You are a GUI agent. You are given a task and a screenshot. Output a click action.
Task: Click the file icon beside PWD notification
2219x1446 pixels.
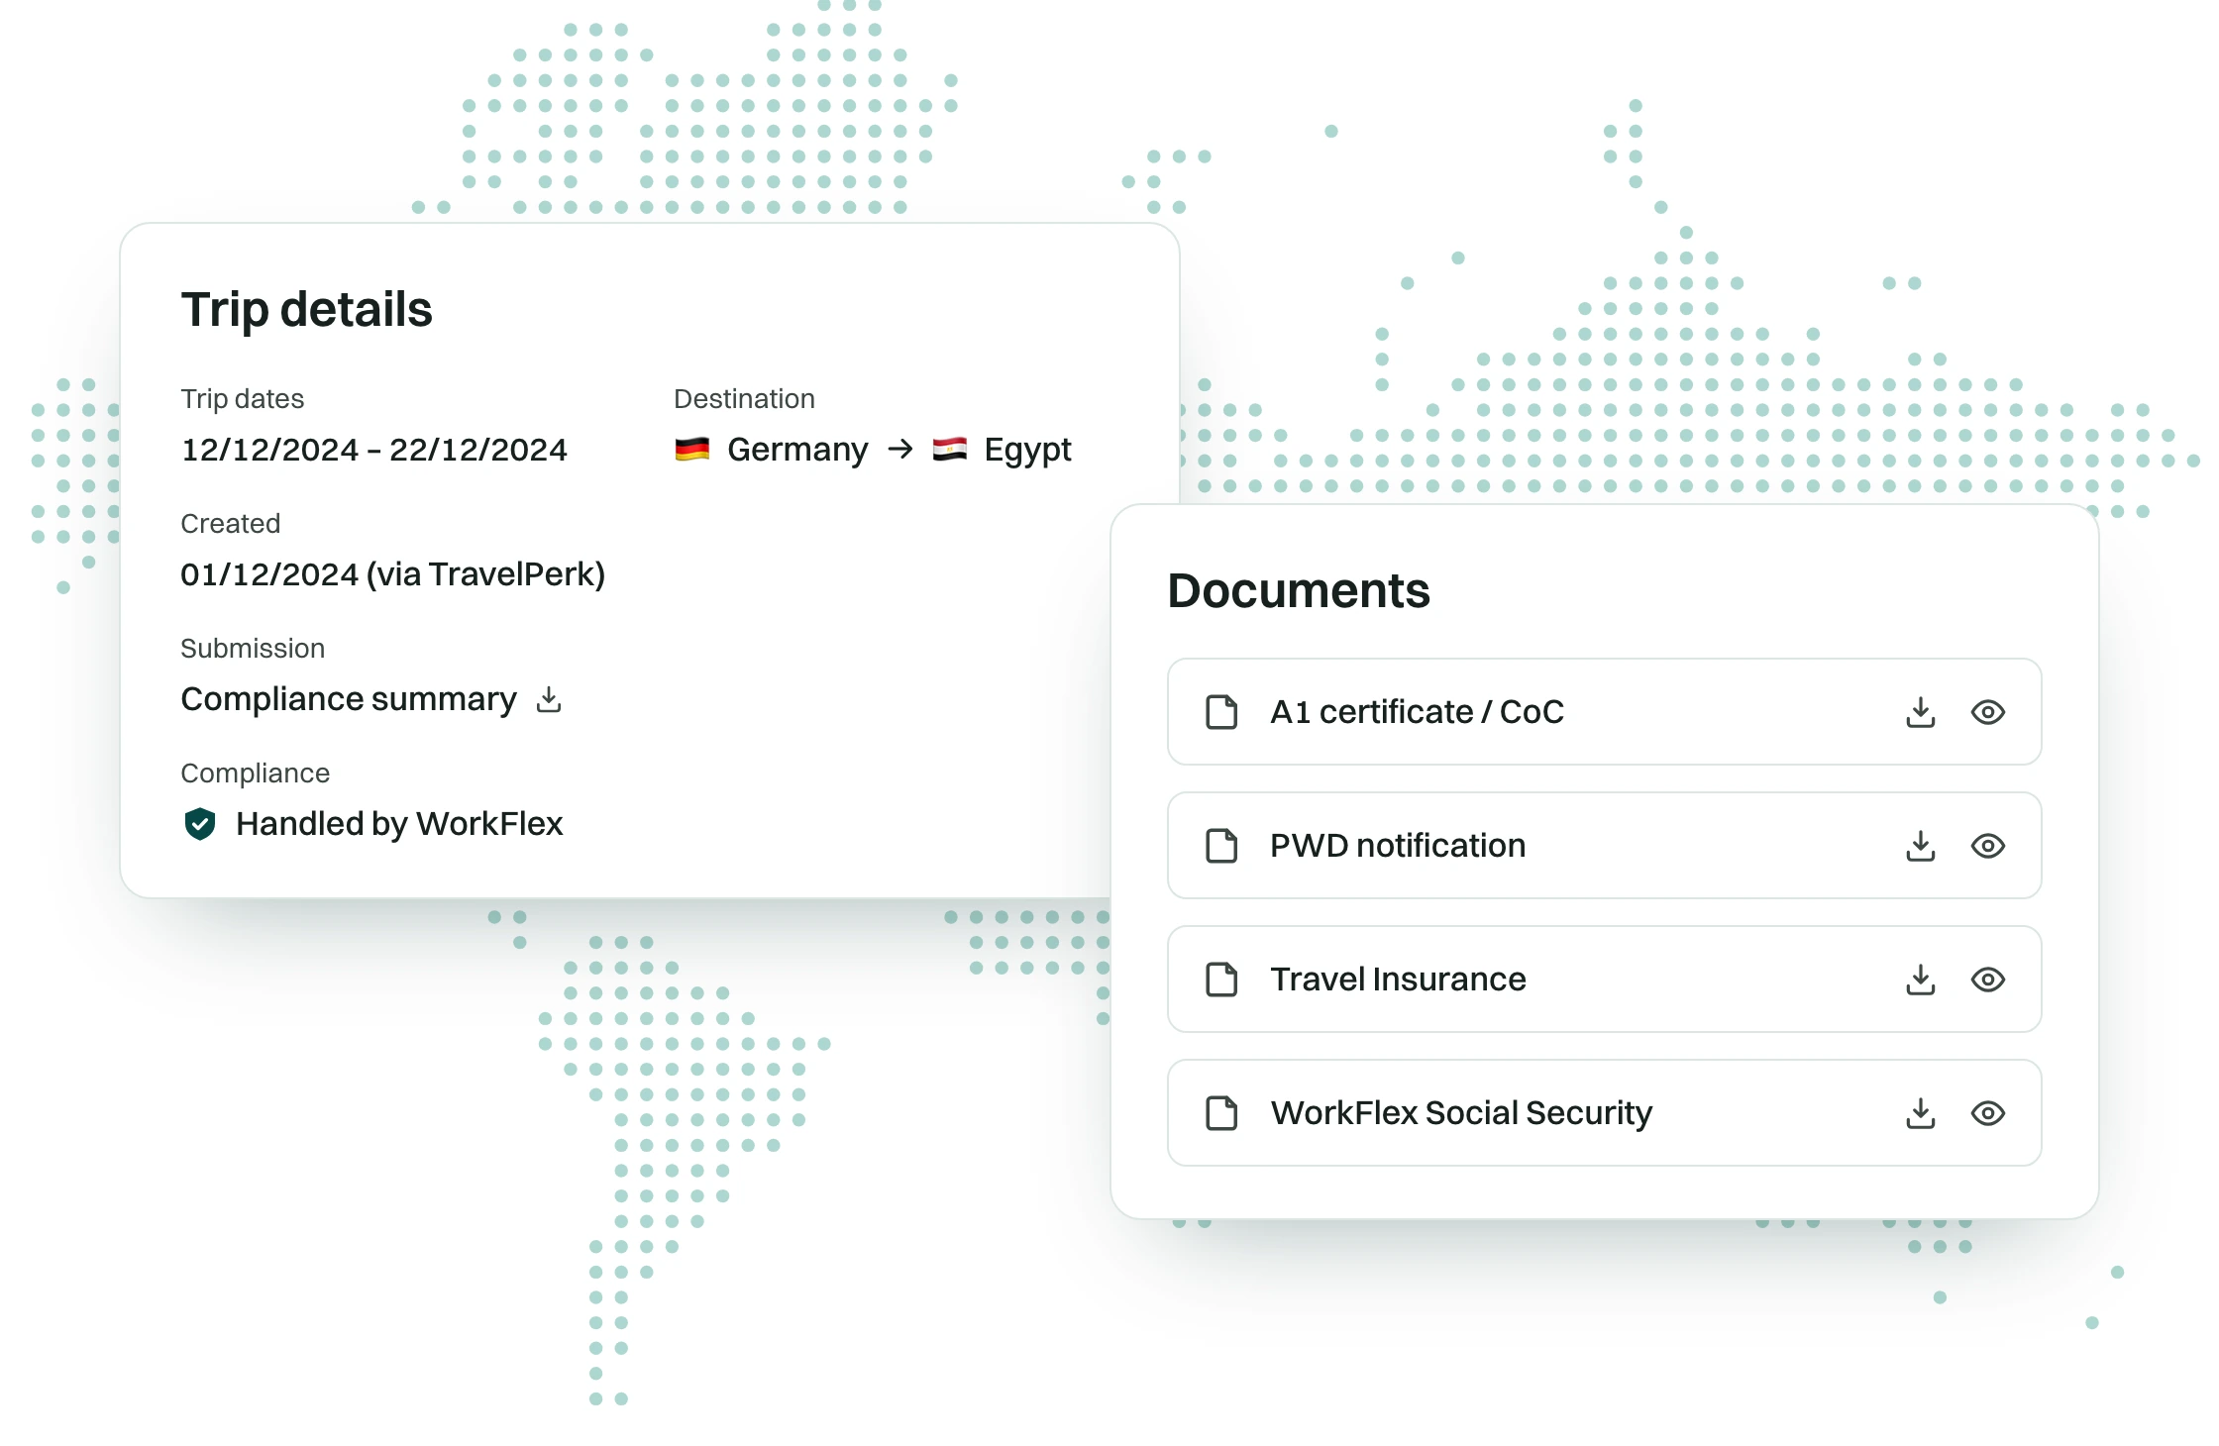pos(1221,846)
